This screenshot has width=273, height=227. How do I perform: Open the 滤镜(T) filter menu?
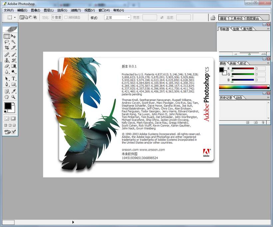tap(76, 10)
